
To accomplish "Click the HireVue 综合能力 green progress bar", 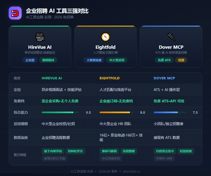I will pyautogui.click(x=60, y=112).
